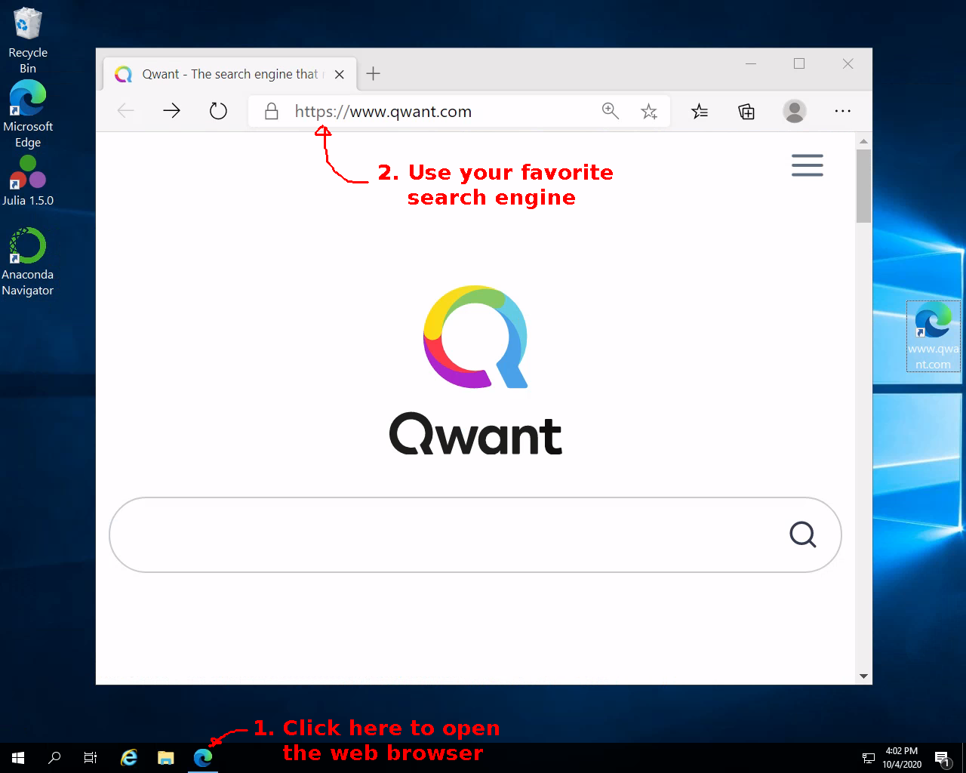
Task: Open Edge Settings and more menu
Action: point(843,111)
